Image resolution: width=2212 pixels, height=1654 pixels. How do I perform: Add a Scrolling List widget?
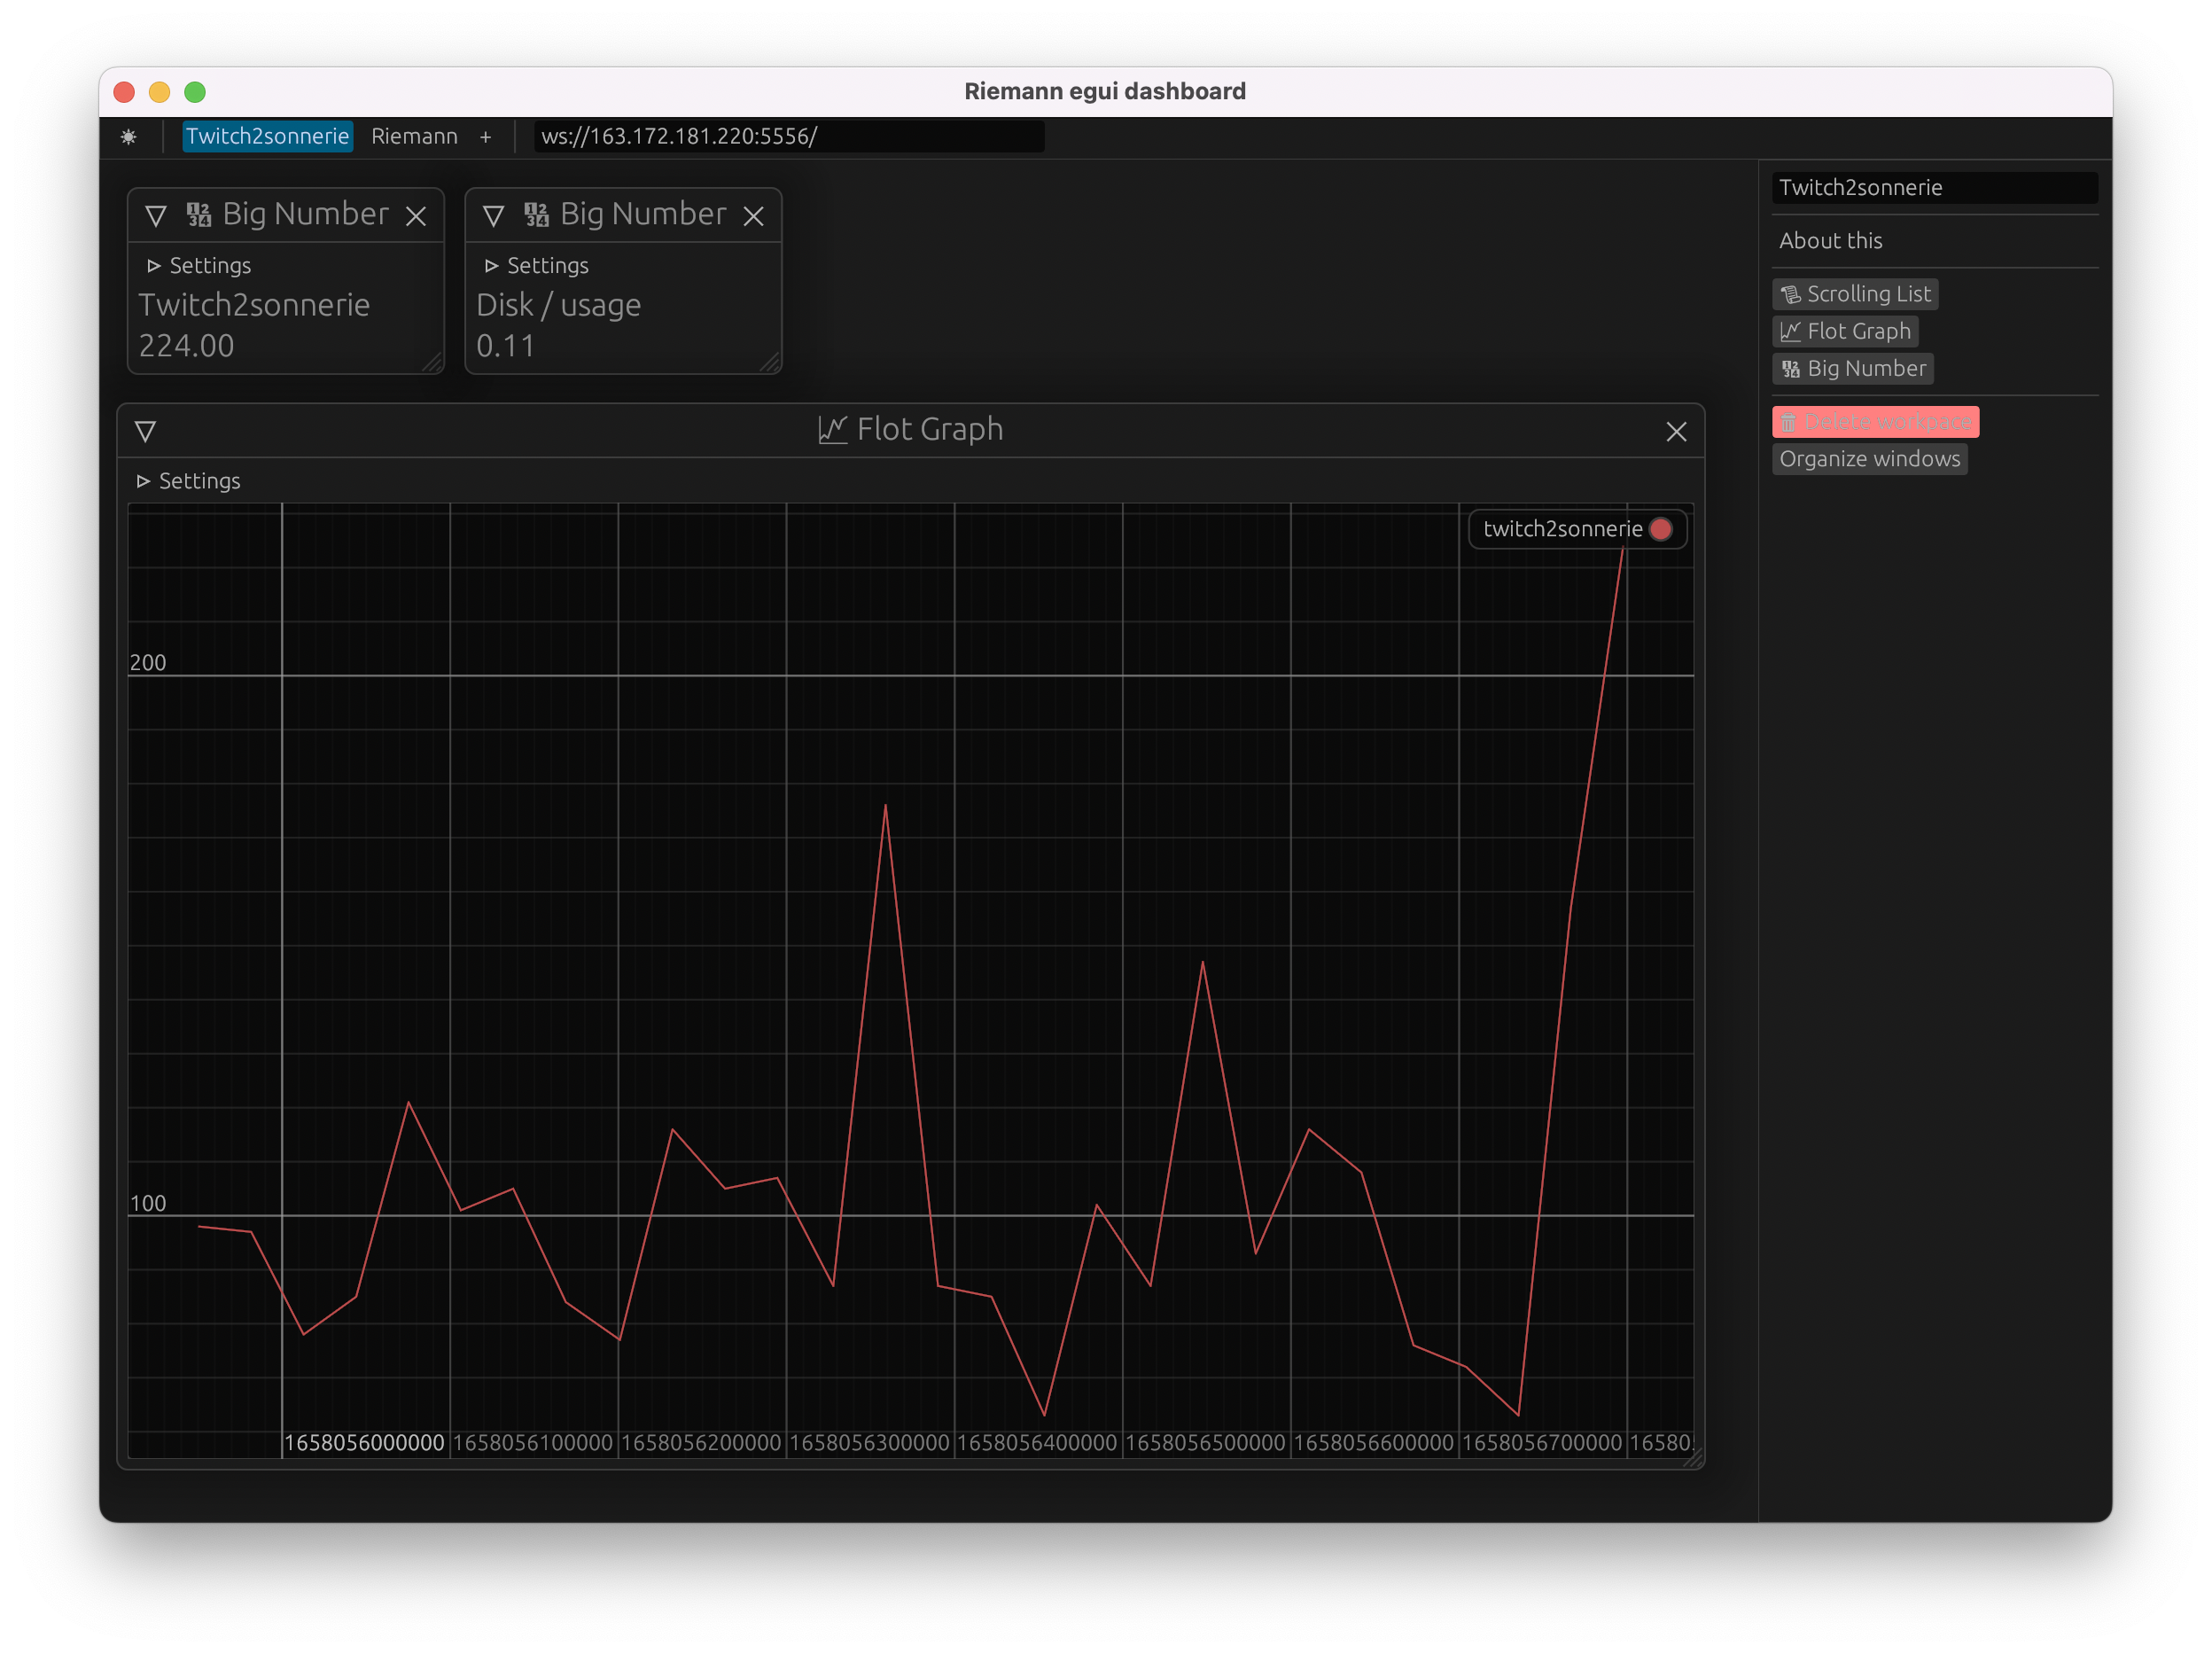click(1855, 294)
